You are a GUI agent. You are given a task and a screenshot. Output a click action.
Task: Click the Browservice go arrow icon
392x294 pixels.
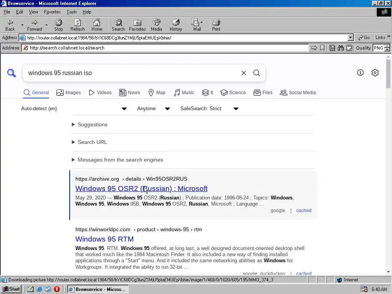point(314,48)
